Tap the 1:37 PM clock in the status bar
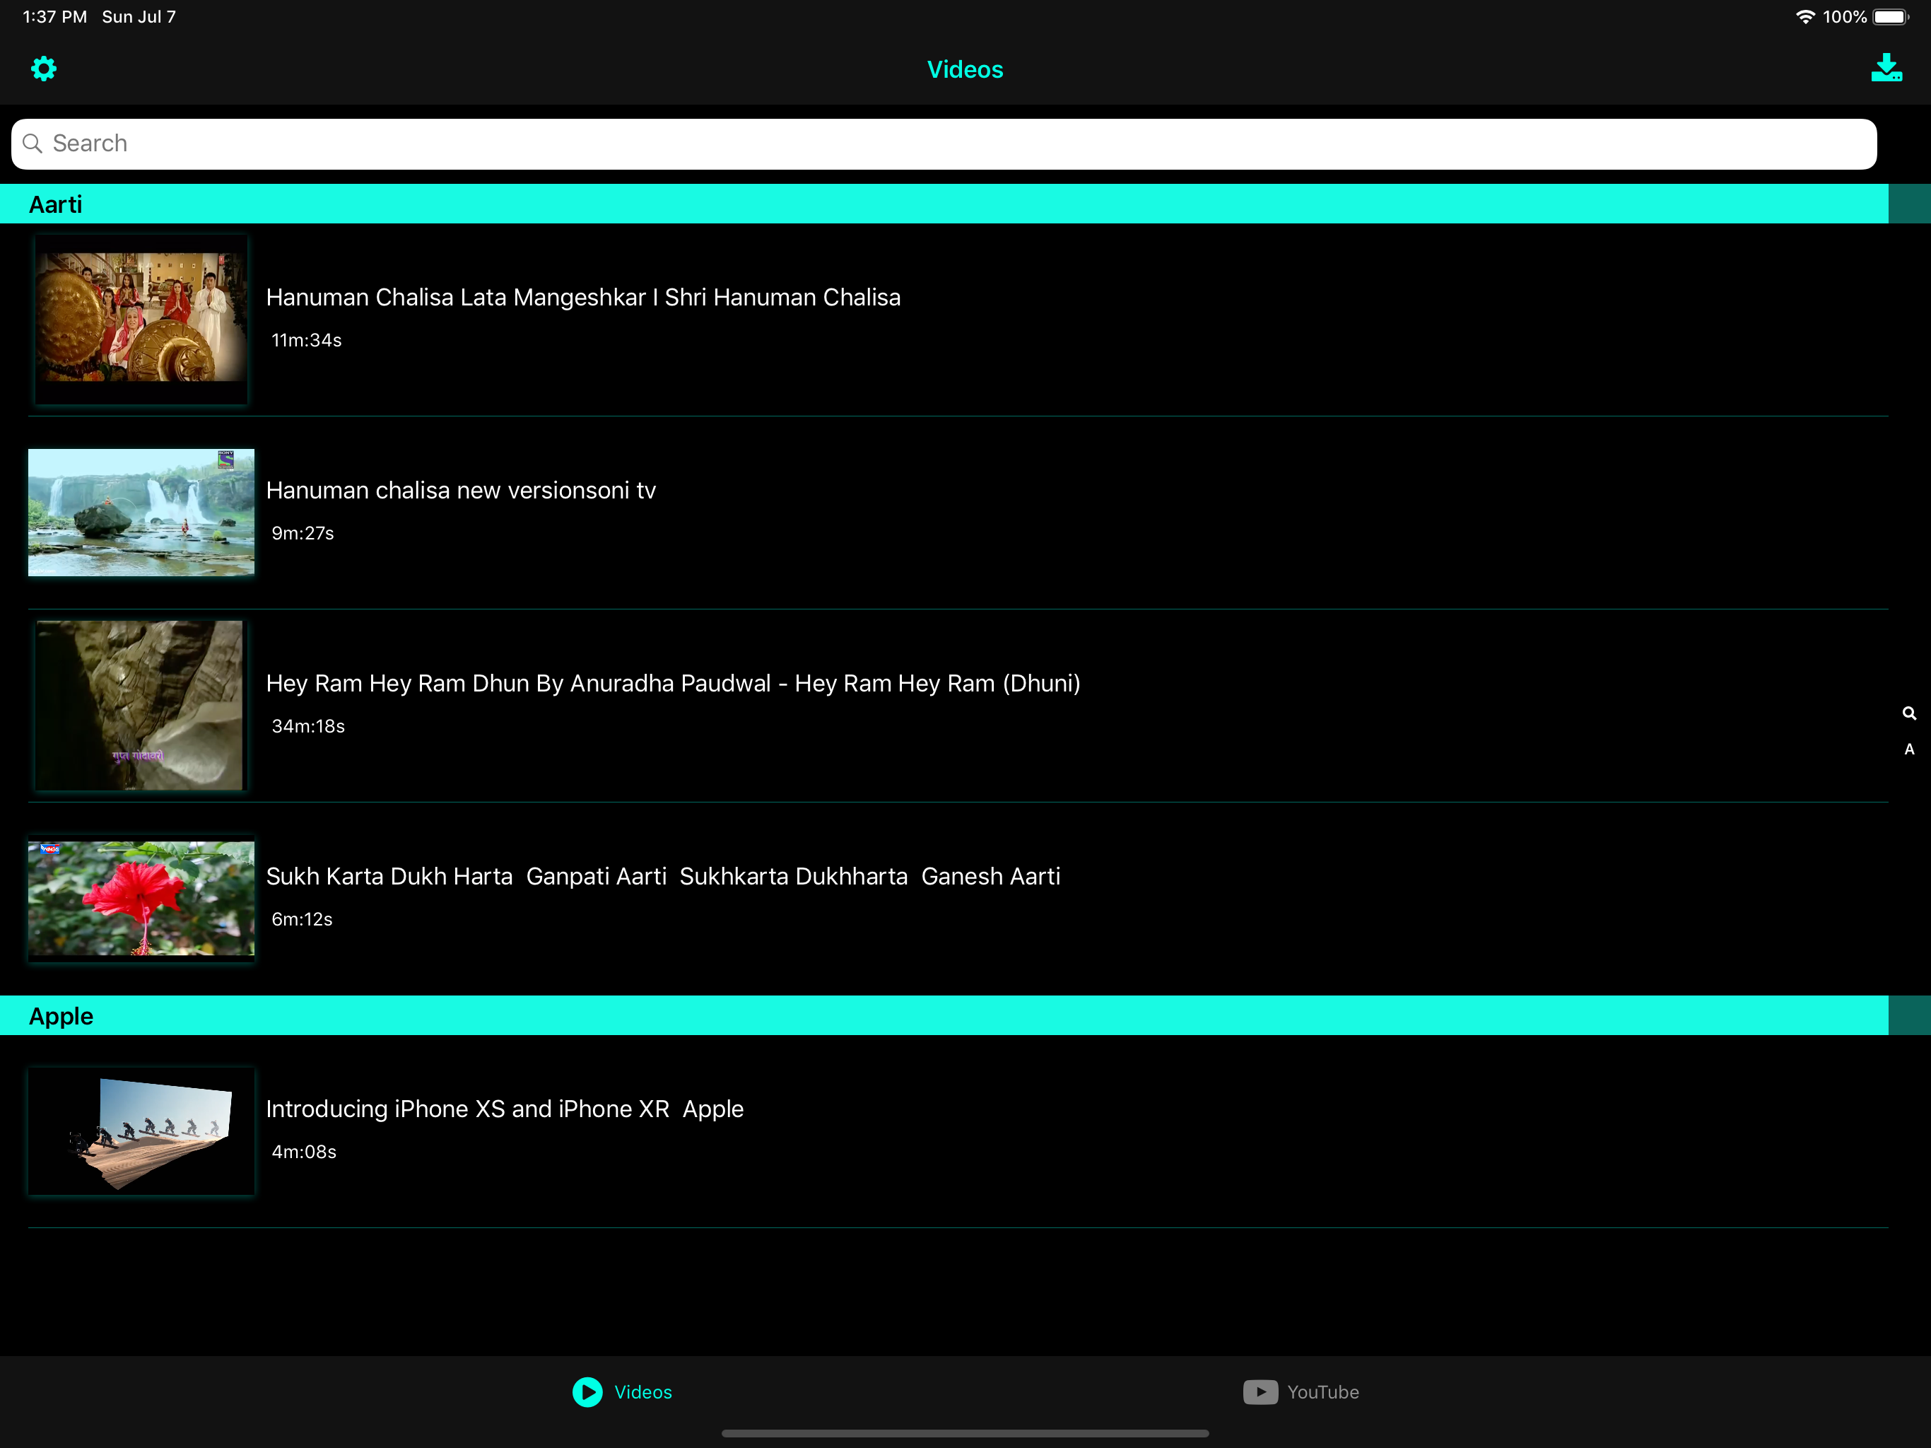The height and width of the screenshot is (1448, 1931). coord(55,16)
